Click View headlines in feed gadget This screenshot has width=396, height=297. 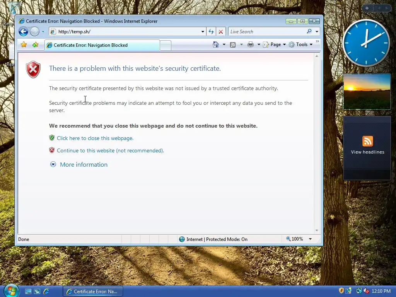367,152
